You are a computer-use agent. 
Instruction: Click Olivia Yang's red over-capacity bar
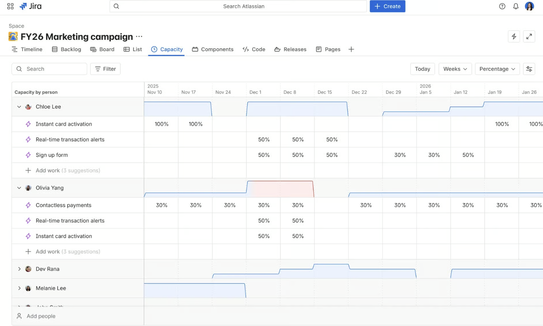click(x=280, y=189)
